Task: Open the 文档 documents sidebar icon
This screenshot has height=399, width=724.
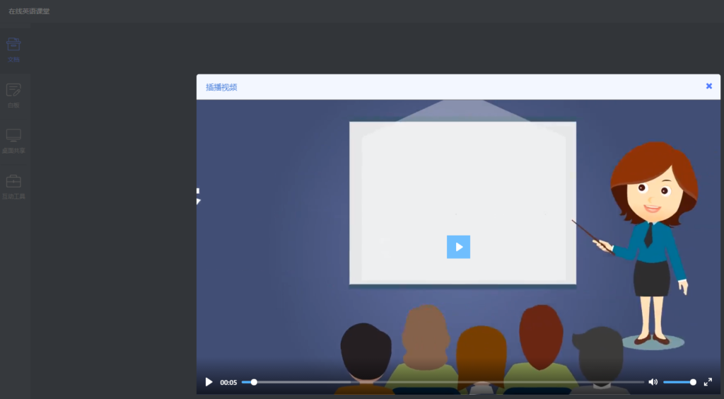Action: click(13, 44)
